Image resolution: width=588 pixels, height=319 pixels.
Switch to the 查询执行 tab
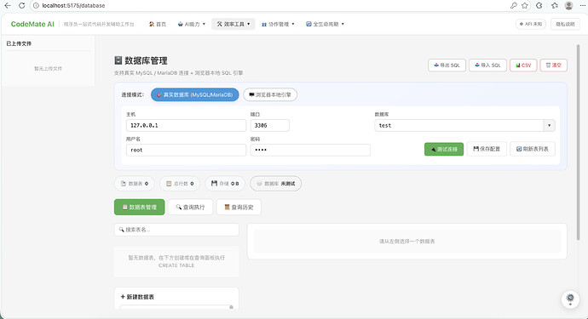(191, 207)
